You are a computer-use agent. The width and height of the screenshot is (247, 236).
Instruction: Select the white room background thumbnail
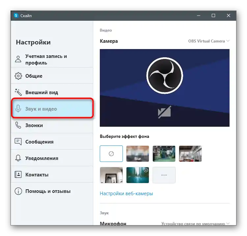point(111,175)
